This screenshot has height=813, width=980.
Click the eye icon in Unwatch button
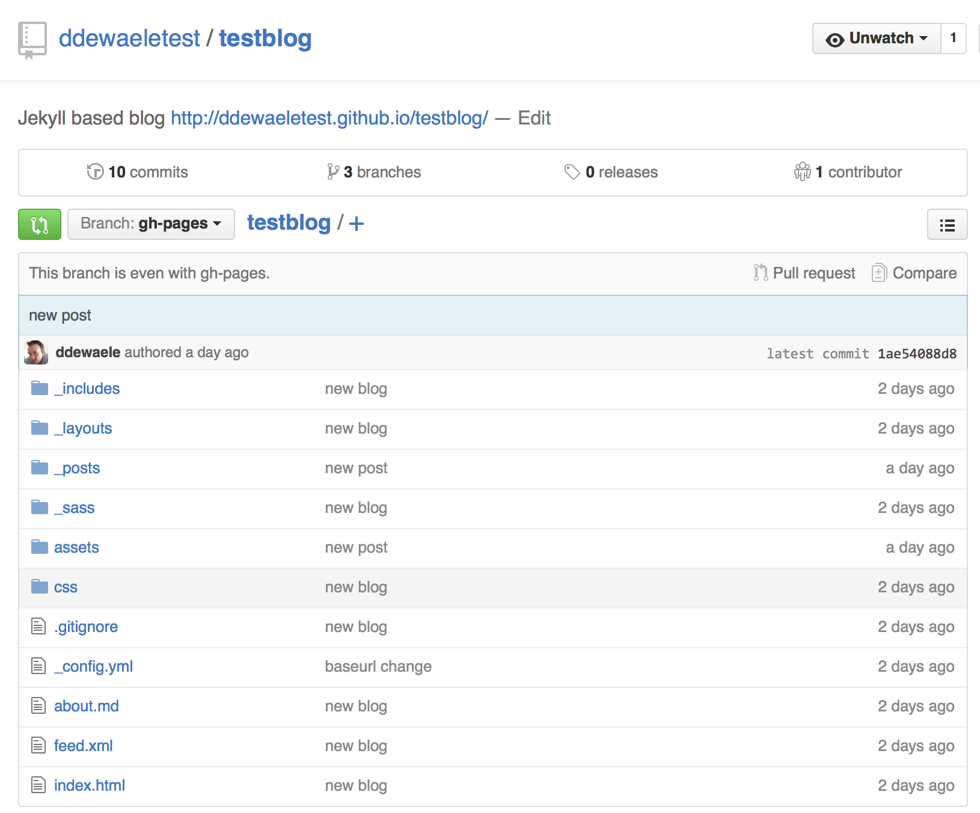(835, 40)
